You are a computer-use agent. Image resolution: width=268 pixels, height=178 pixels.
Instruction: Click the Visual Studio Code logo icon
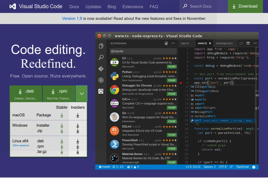(12, 6)
